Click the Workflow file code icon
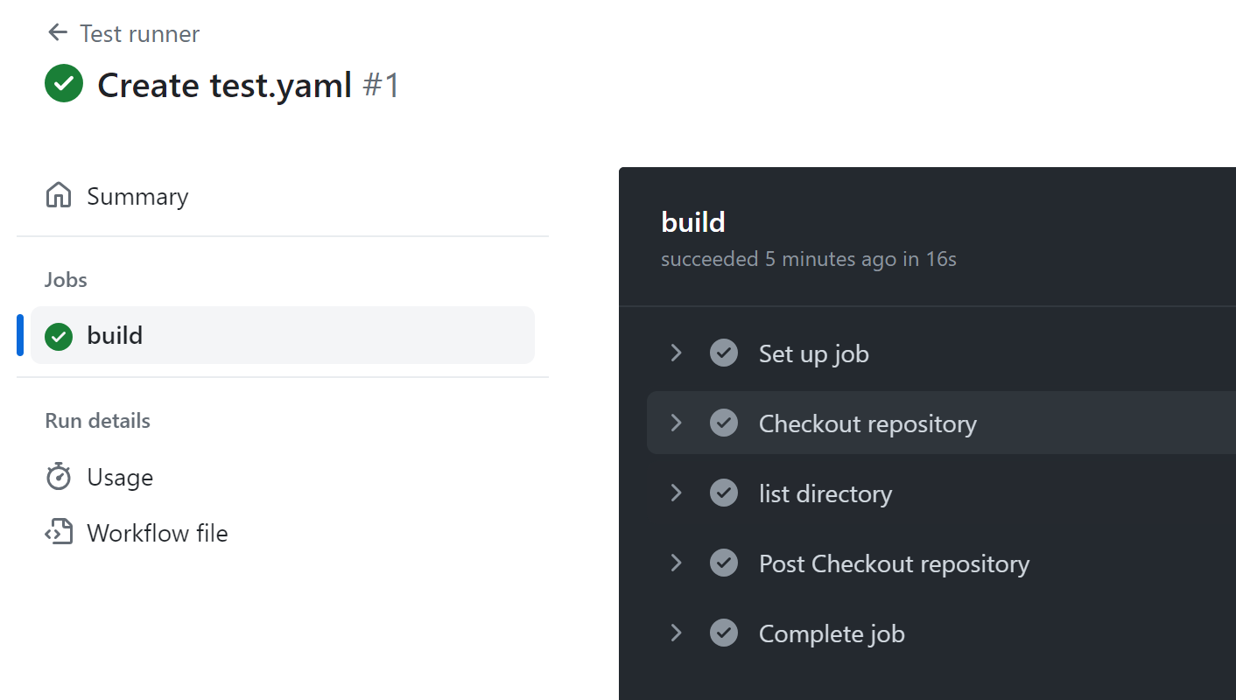 point(59,533)
